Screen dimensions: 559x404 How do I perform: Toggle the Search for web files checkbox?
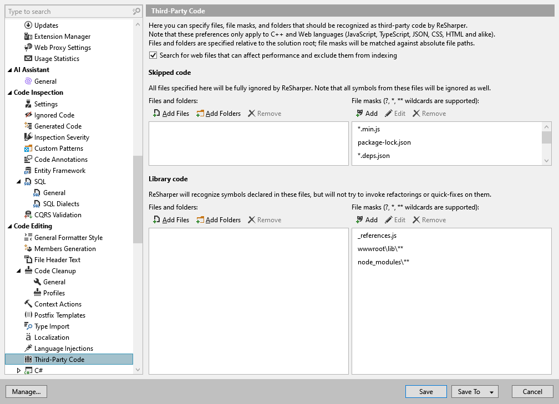click(x=152, y=55)
